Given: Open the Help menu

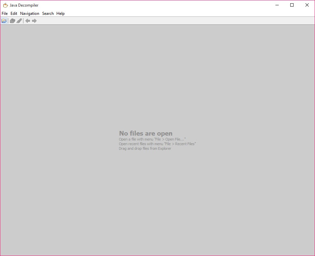Looking at the screenshot, I should point(60,14).
